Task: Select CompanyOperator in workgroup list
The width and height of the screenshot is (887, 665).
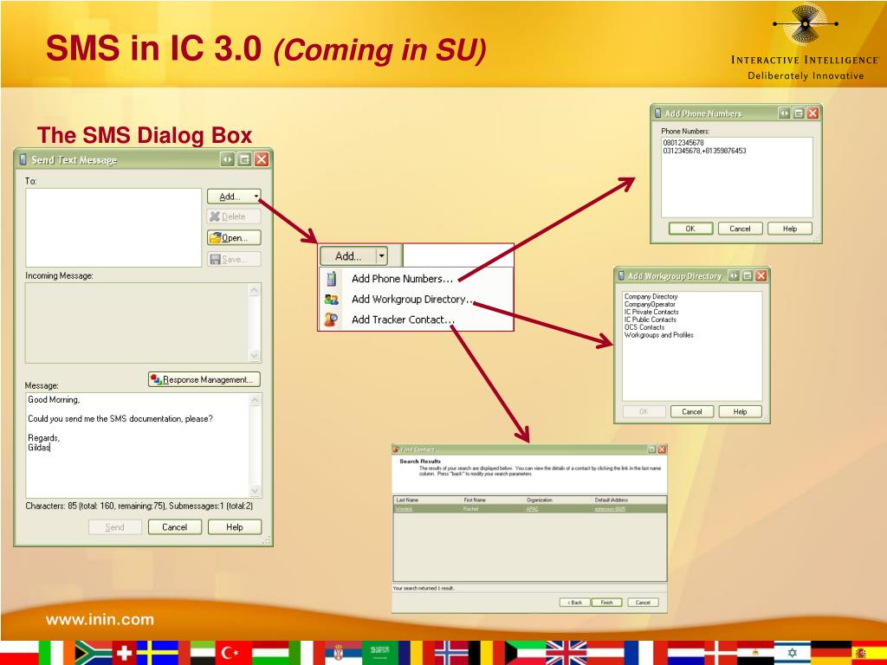Action: tap(650, 304)
